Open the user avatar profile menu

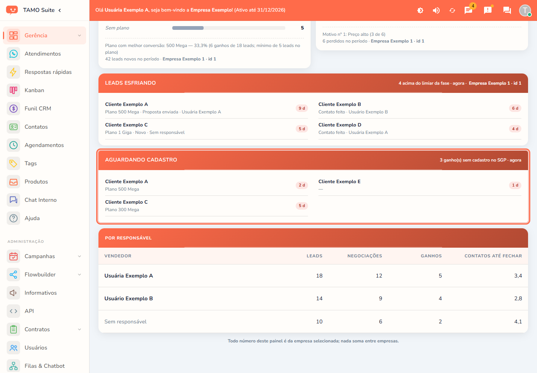click(525, 10)
